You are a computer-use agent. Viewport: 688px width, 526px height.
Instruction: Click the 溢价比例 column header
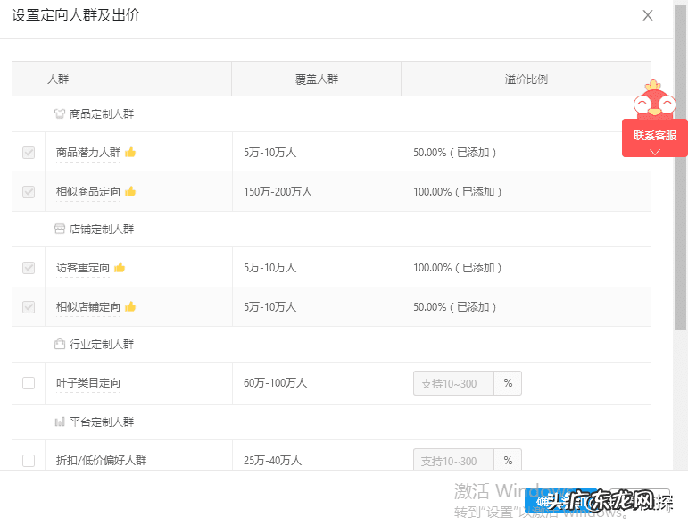(x=526, y=79)
